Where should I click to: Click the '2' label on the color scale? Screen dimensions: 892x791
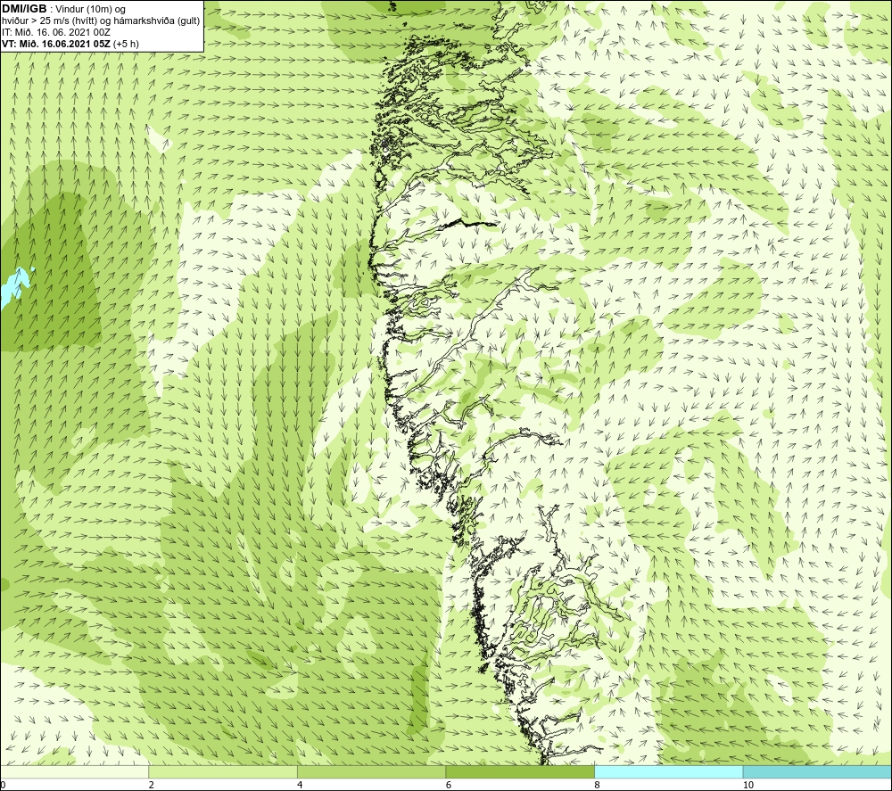152,785
